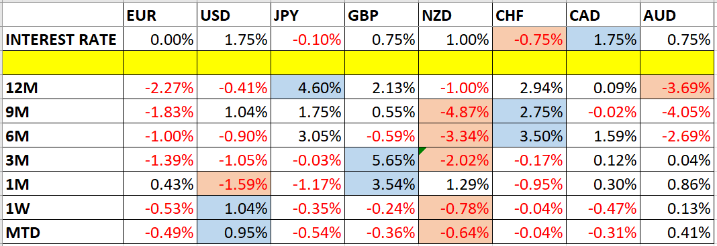The height and width of the screenshot is (246, 717).
Task: Click the CHF 6M value 3.50%
Action: [x=530, y=136]
